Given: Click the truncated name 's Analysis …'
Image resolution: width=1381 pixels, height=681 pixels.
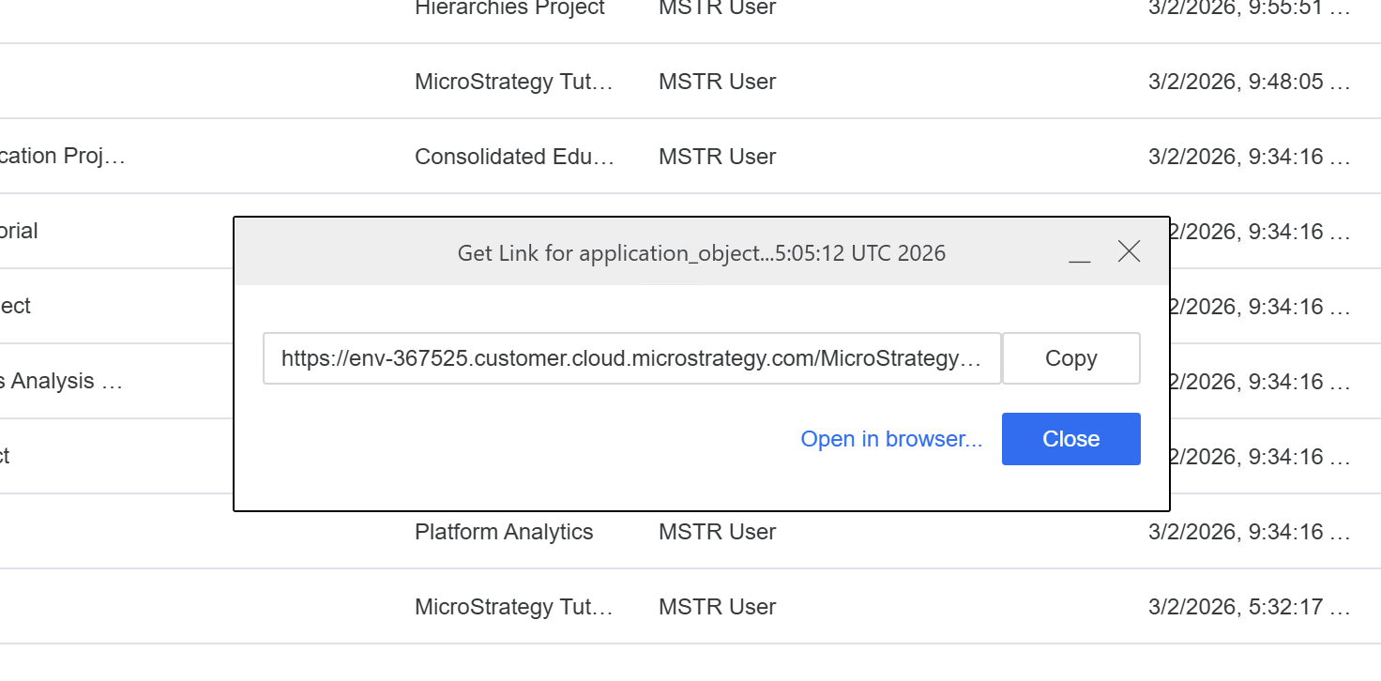Looking at the screenshot, I should click(61, 381).
